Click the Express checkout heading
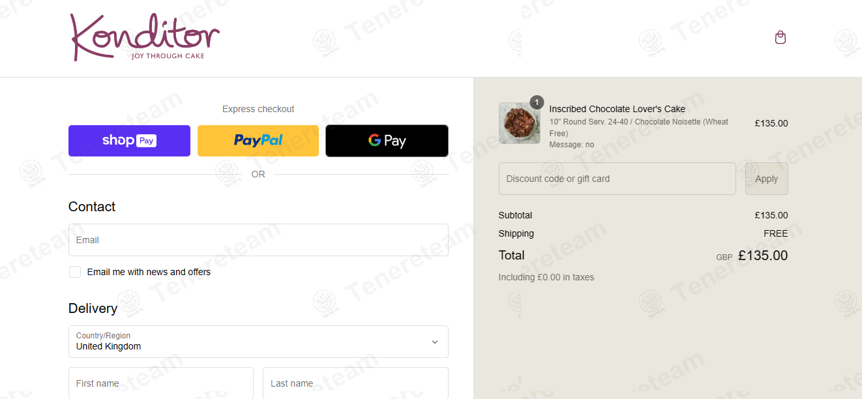Viewport: 862px width, 399px height. click(258, 109)
